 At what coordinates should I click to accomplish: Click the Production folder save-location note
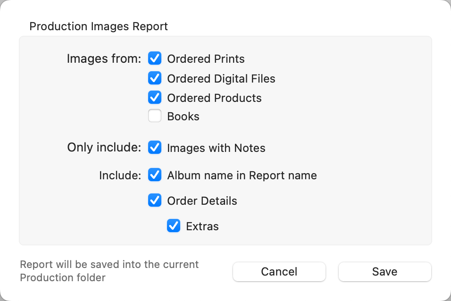coord(109,271)
